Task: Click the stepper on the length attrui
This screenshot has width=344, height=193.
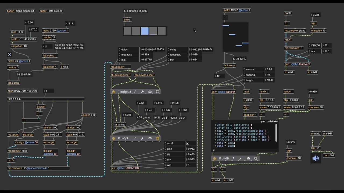Action: (244, 80)
